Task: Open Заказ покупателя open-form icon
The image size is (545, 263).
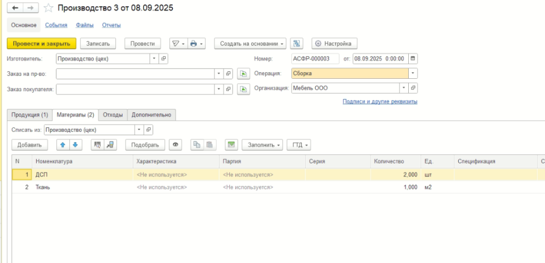Action: (228, 89)
